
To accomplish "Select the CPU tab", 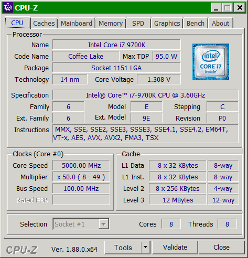I will 17,23.
